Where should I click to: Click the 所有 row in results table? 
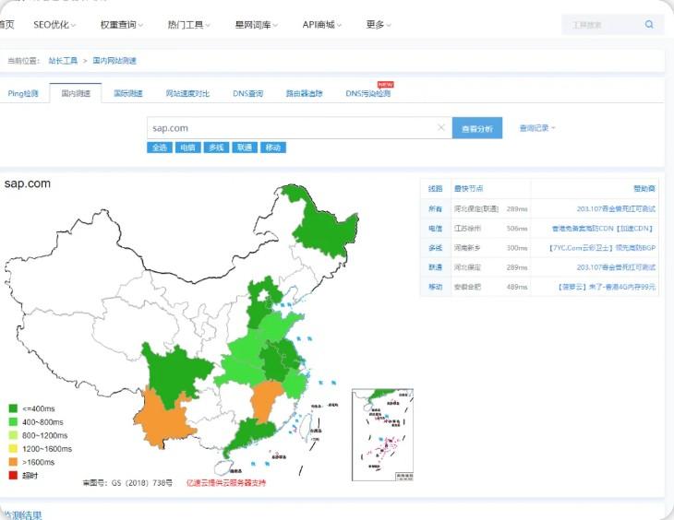[539, 208]
